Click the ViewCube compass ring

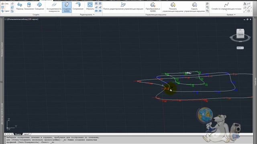point(240,41)
